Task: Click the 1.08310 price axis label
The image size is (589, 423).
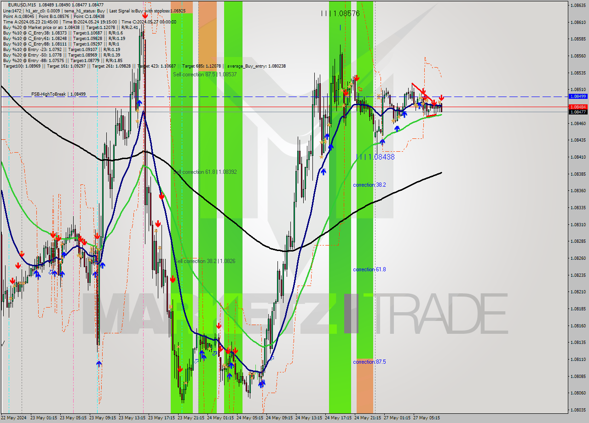Action: point(578,224)
